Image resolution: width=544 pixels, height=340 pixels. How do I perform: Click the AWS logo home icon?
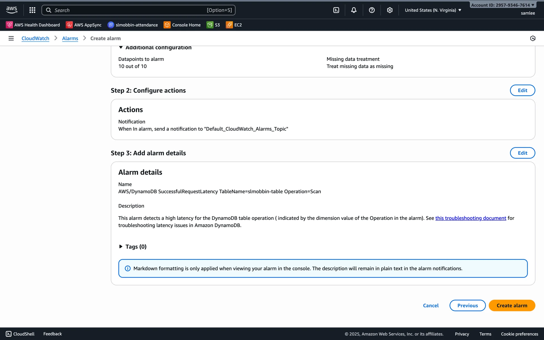pyautogui.click(x=12, y=10)
